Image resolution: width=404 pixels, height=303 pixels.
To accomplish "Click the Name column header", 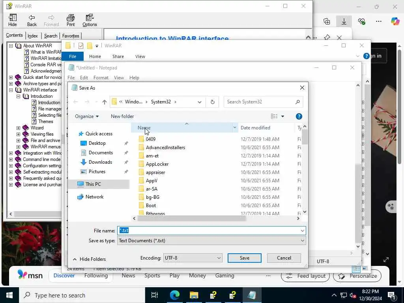I will (x=185, y=128).
